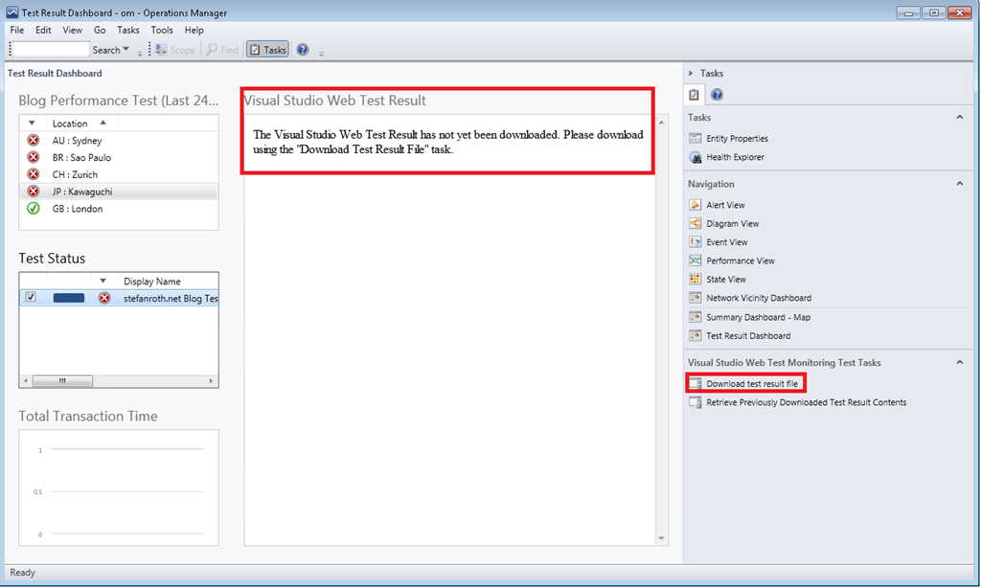The image size is (981, 588).
Task: Click Retrieve Previously Downloaded Test Result Contents icon
Action: [x=696, y=402]
